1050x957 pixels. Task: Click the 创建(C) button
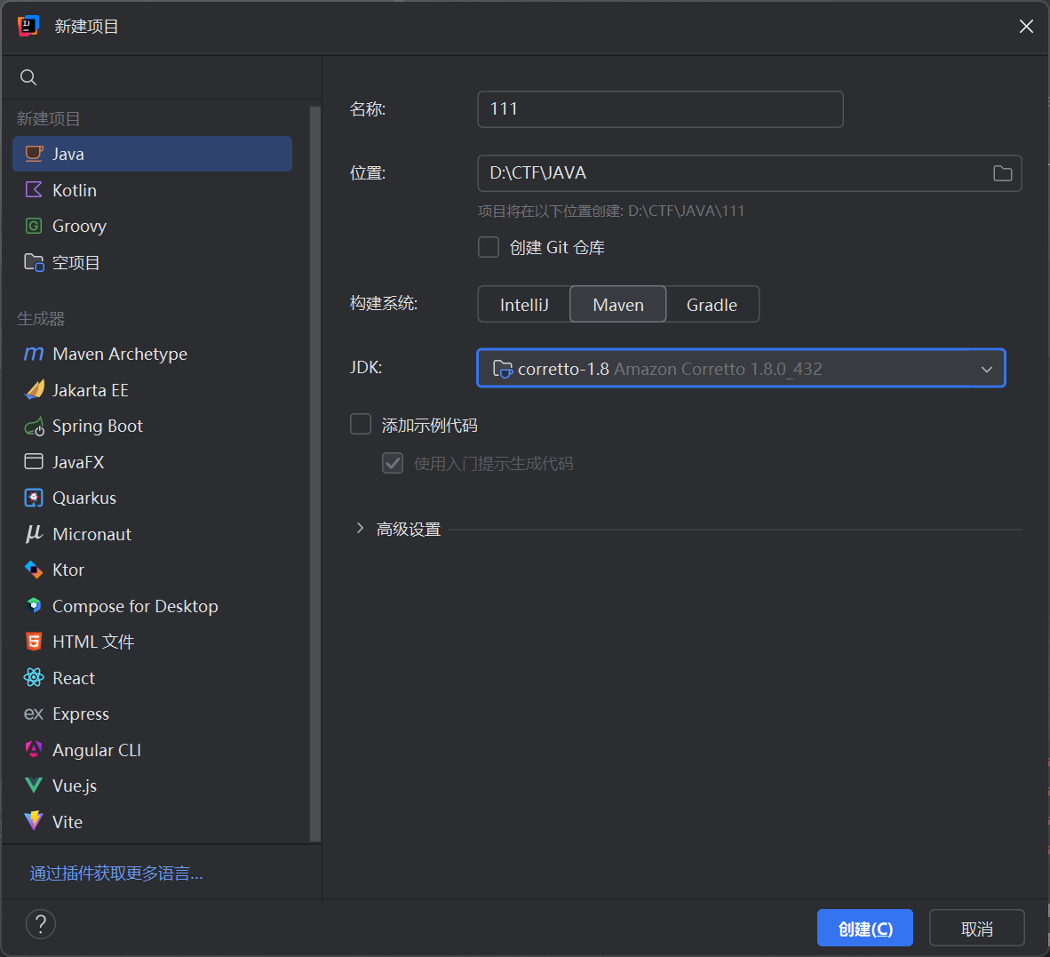tap(864, 929)
